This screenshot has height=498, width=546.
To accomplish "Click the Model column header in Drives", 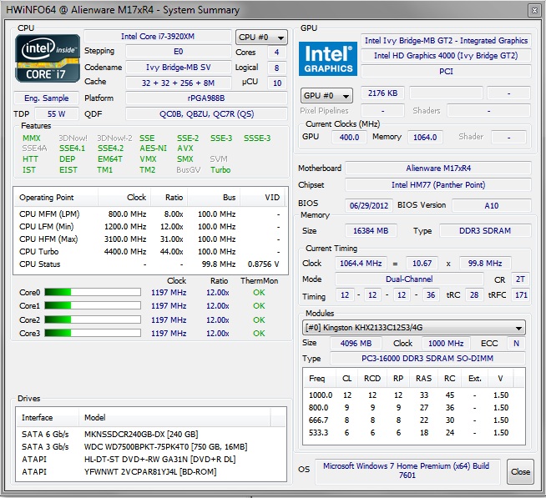I will [174, 417].
